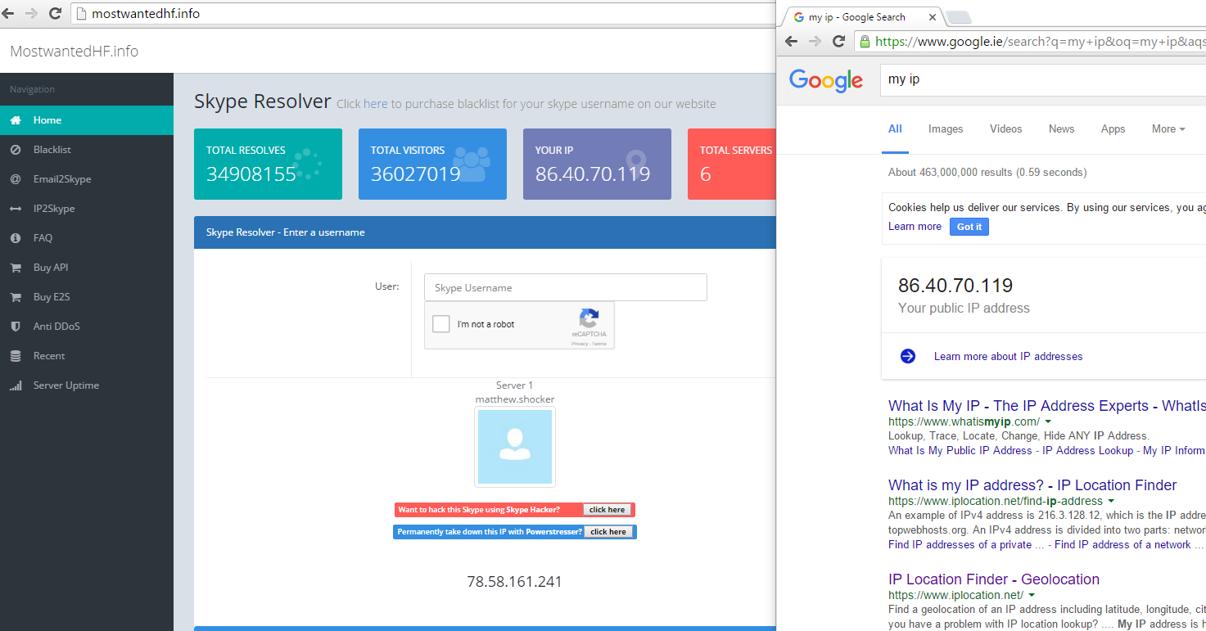Click the Your IP stat card
The height and width of the screenshot is (631, 1206).
(x=597, y=164)
